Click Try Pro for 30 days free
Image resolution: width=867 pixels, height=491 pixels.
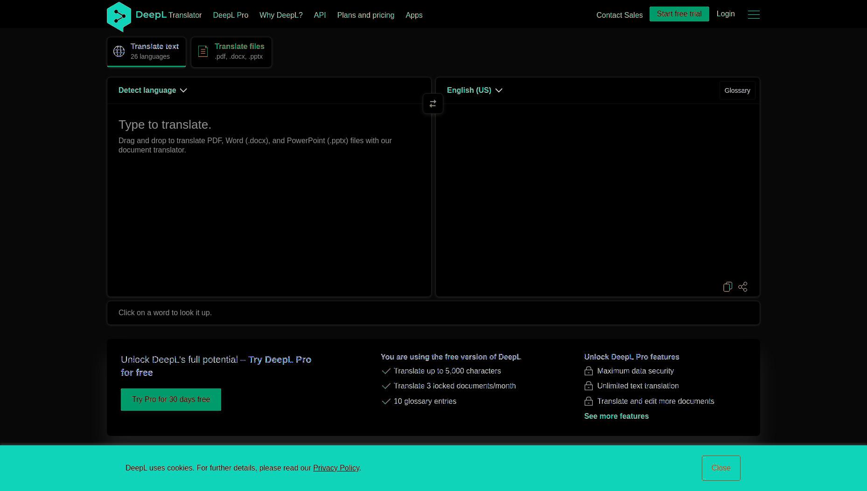click(171, 400)
